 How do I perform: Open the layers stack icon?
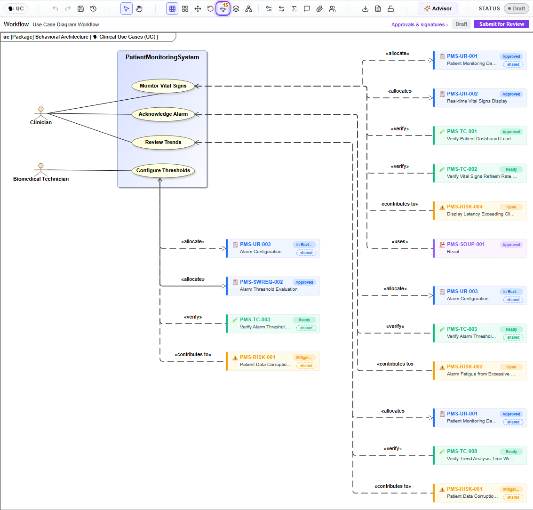pyautogui.click(x=236, y=9)
